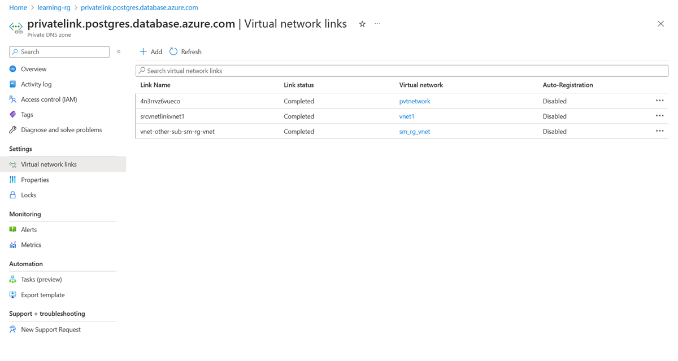Sort by Virtual network column header

pyautogui.click(x=421, y=85)
